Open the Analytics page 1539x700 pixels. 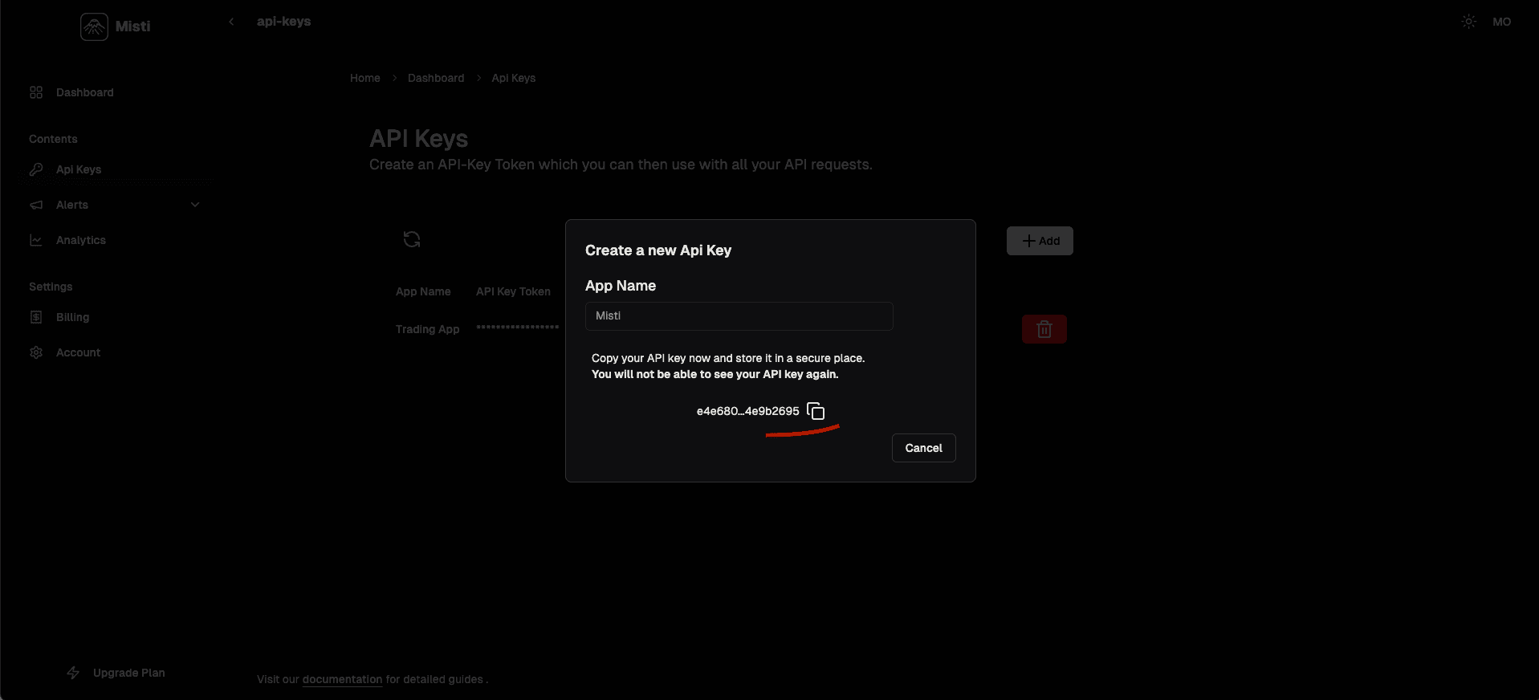(80, 240)
